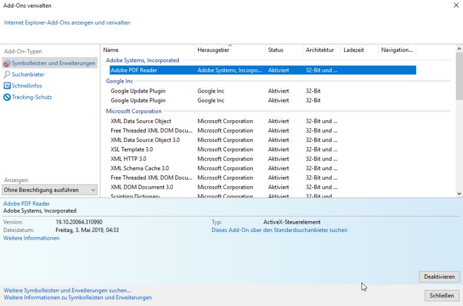Collapse the Google Inc group header
463x306 pixels.
[119, 81]
